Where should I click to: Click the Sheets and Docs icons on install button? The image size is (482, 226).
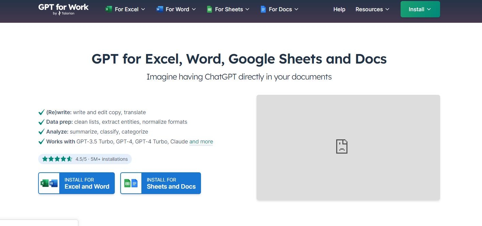(x=131, y=184)
